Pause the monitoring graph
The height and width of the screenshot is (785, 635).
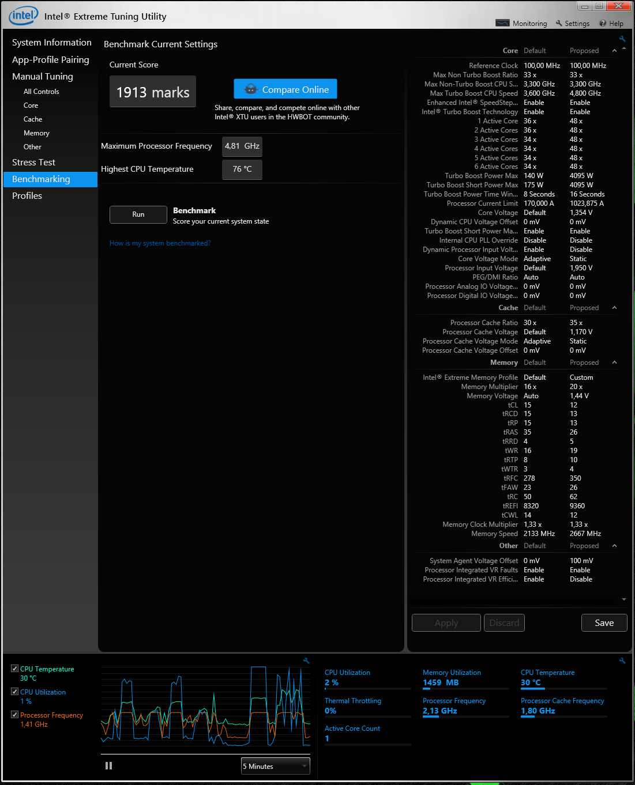pyautogui.click(x=108, y=766)
